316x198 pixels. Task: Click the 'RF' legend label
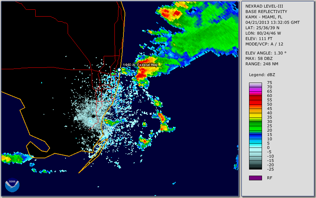pyautogui.click(x=270, y=178)
